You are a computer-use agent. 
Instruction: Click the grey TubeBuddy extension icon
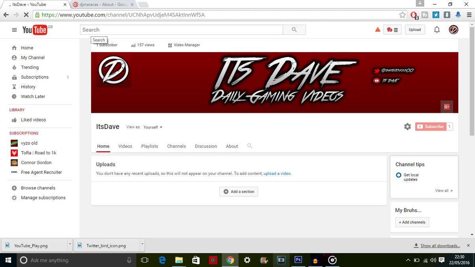(x=425, y=15)
